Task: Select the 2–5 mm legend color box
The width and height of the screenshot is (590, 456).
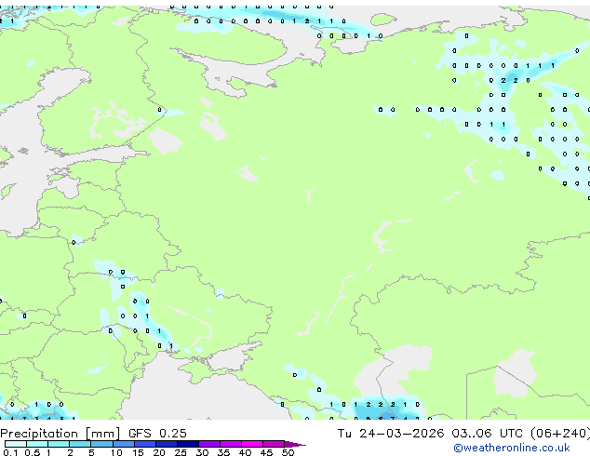Action: (x=80, y=444)
